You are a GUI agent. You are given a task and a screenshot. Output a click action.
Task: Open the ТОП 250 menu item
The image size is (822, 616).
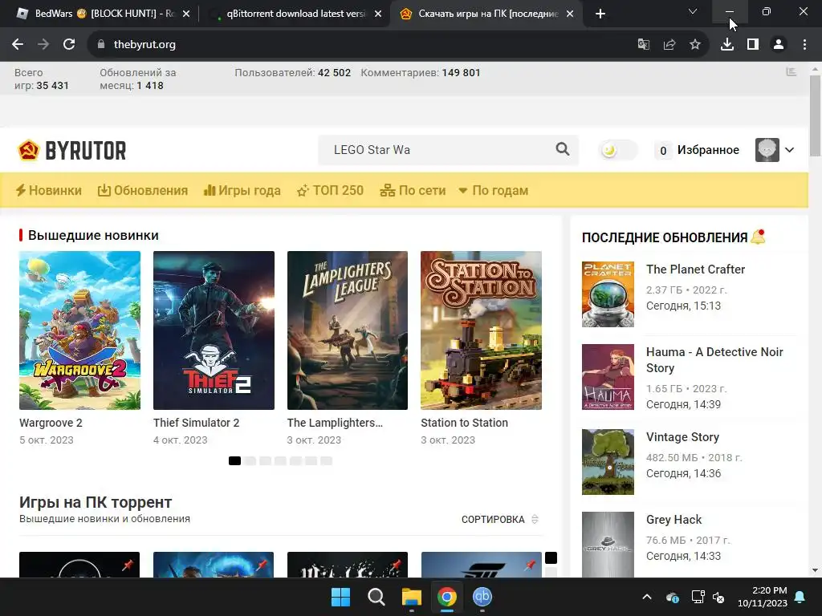pyautogui.click(x=330, y=191)
